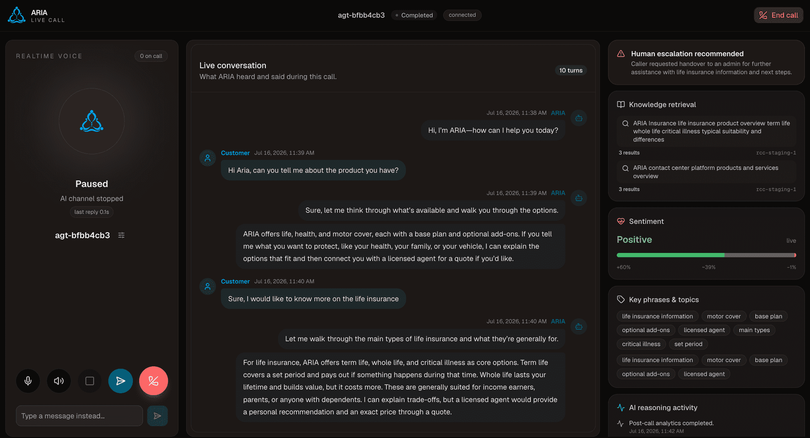
Task: Mute the microphone button
Action: tap(28, 381)
